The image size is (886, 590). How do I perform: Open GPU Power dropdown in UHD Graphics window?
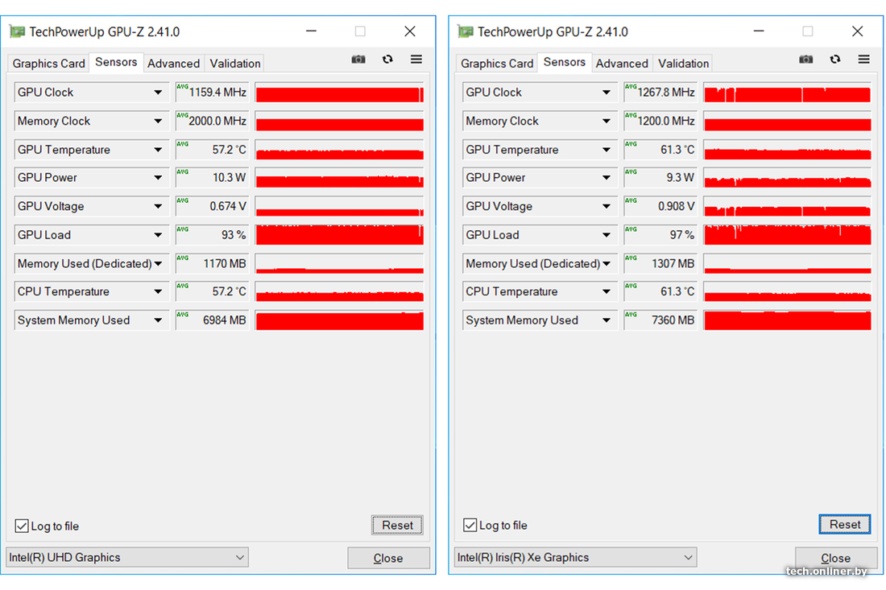click(x=92, y=178)
